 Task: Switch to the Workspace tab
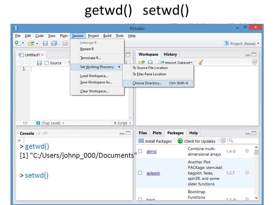click(148, 54)
